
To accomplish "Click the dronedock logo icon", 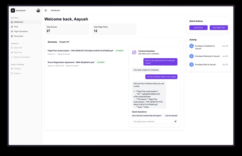I will (13, 10).
